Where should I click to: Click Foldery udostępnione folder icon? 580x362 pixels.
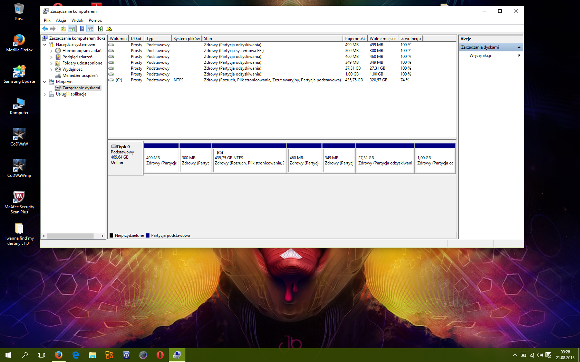(x=58, y=63)
